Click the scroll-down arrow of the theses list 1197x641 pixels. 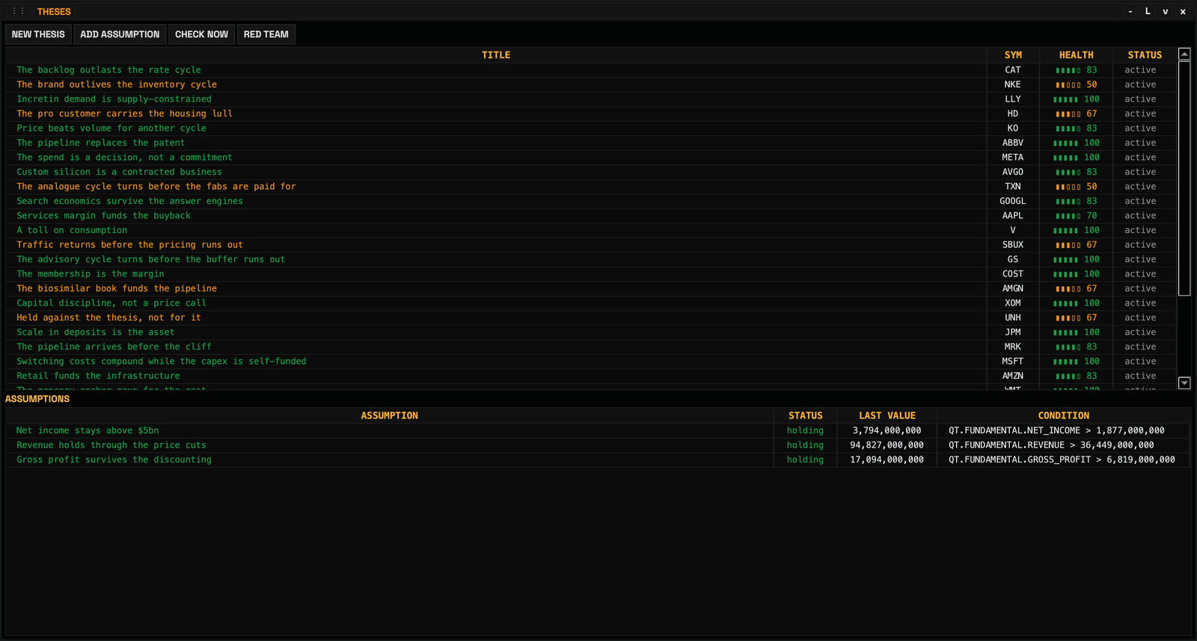click(x=1184, y=383)
